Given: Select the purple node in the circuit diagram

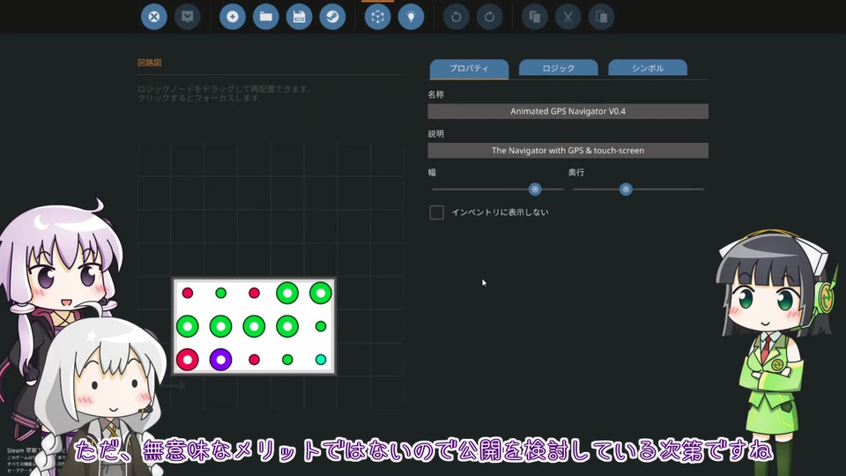Looking at the screenshot, I should (x=220, y=360).
